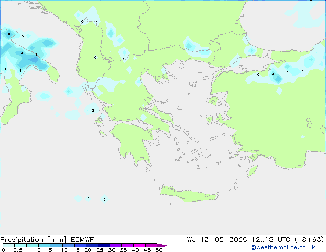This screenshot has height=252, width=326.
Task: Pick the 35–40 mm violet legend swatch
Action: click(128, 245)
